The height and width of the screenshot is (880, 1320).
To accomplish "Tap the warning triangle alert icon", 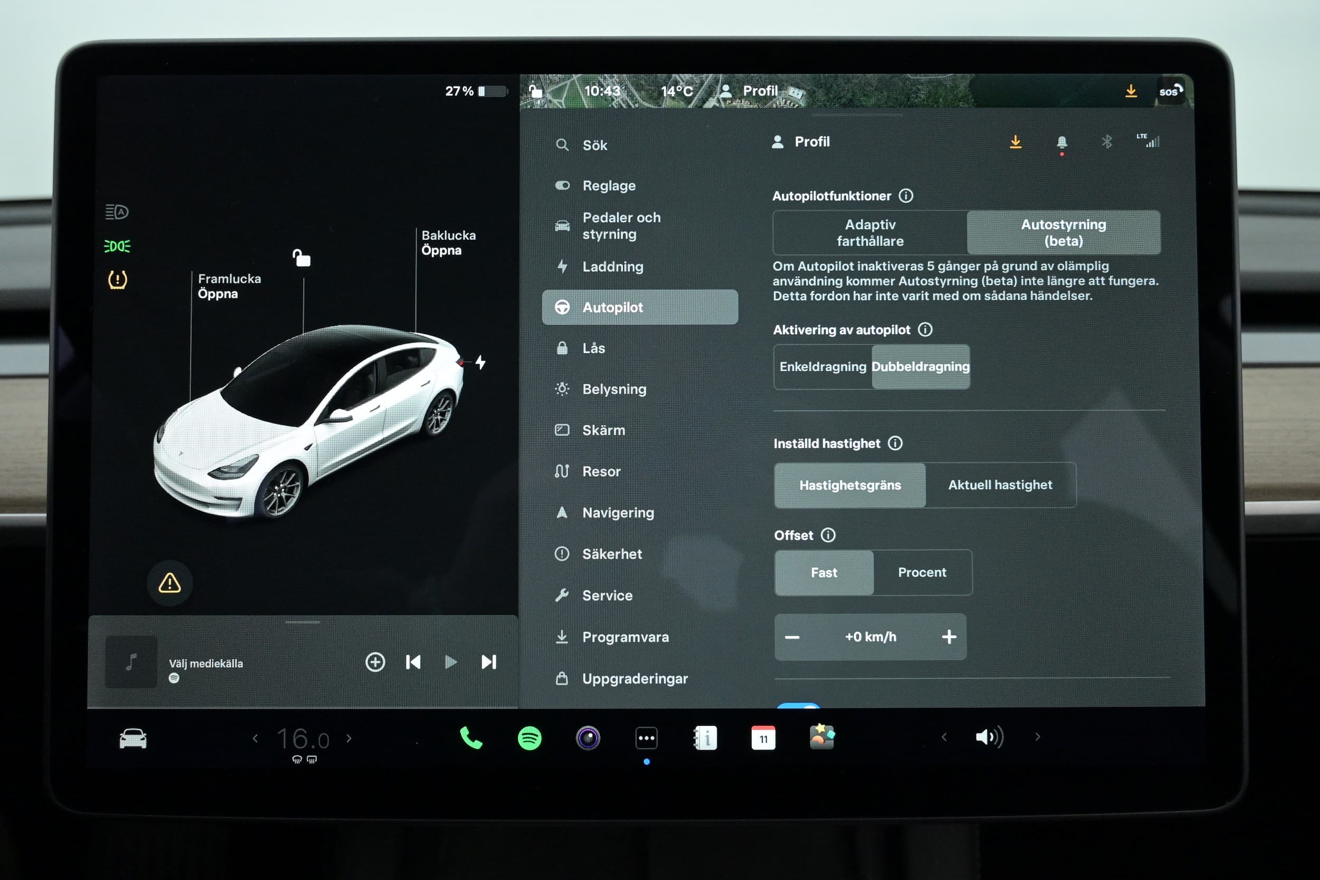I will coord(169,583).
